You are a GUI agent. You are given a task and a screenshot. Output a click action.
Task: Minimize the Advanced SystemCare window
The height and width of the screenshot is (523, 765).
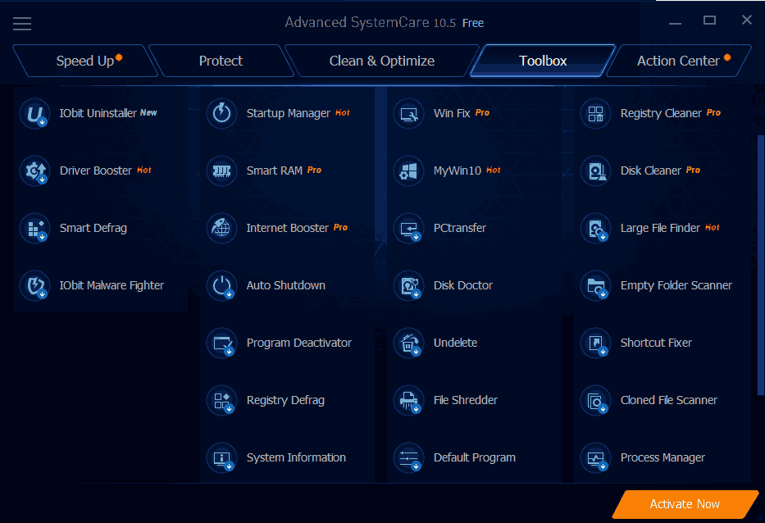(x=676, y=21)
